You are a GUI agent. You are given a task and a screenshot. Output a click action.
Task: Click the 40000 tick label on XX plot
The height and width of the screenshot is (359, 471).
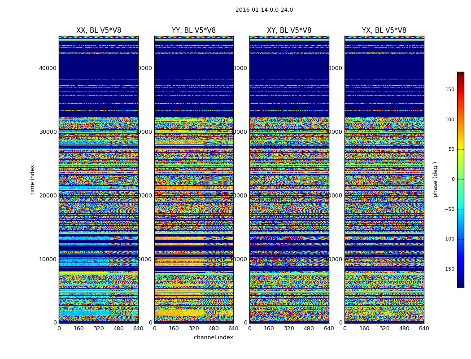tap(48, 68)
